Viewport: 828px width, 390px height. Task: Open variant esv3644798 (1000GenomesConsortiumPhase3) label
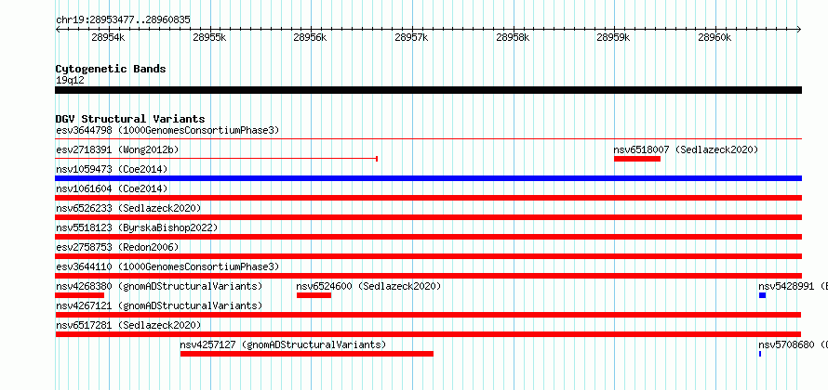(x=167, y=130)
